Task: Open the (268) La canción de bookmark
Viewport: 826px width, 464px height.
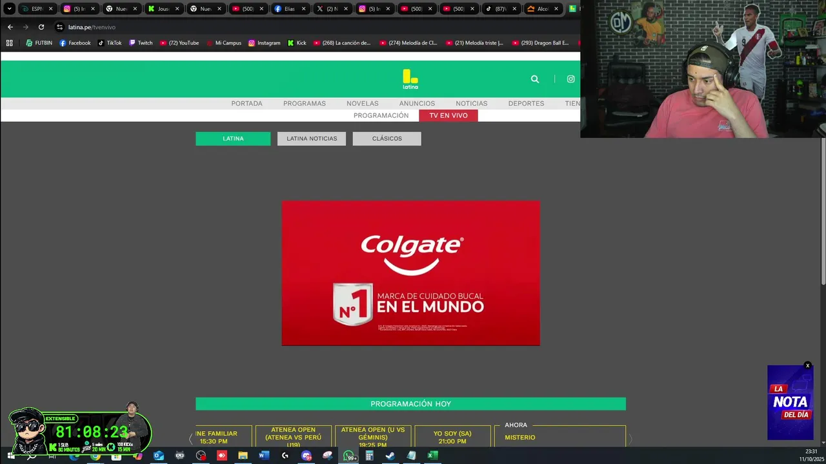Action: [x=342, y=43]
